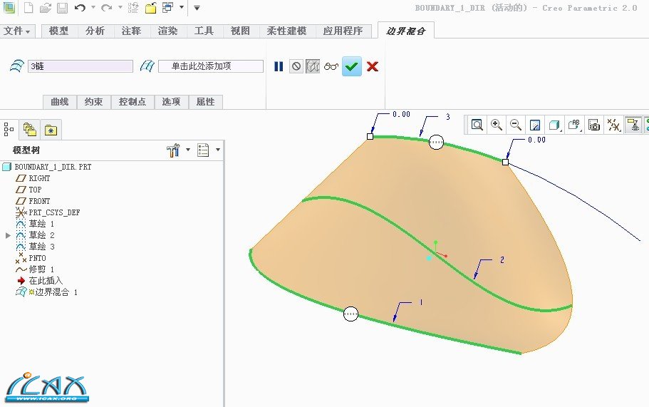This screenshot has width=649, height=407.
Task: Switch to the 模型 ribbon tab
Action: coord(59,31)
